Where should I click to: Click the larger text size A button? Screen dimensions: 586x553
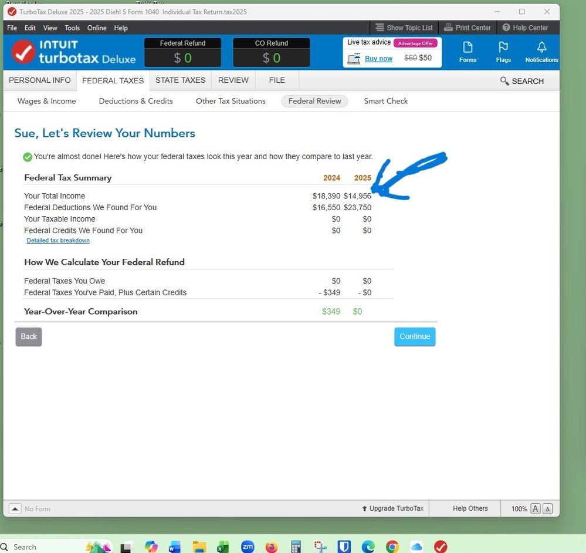536,508
